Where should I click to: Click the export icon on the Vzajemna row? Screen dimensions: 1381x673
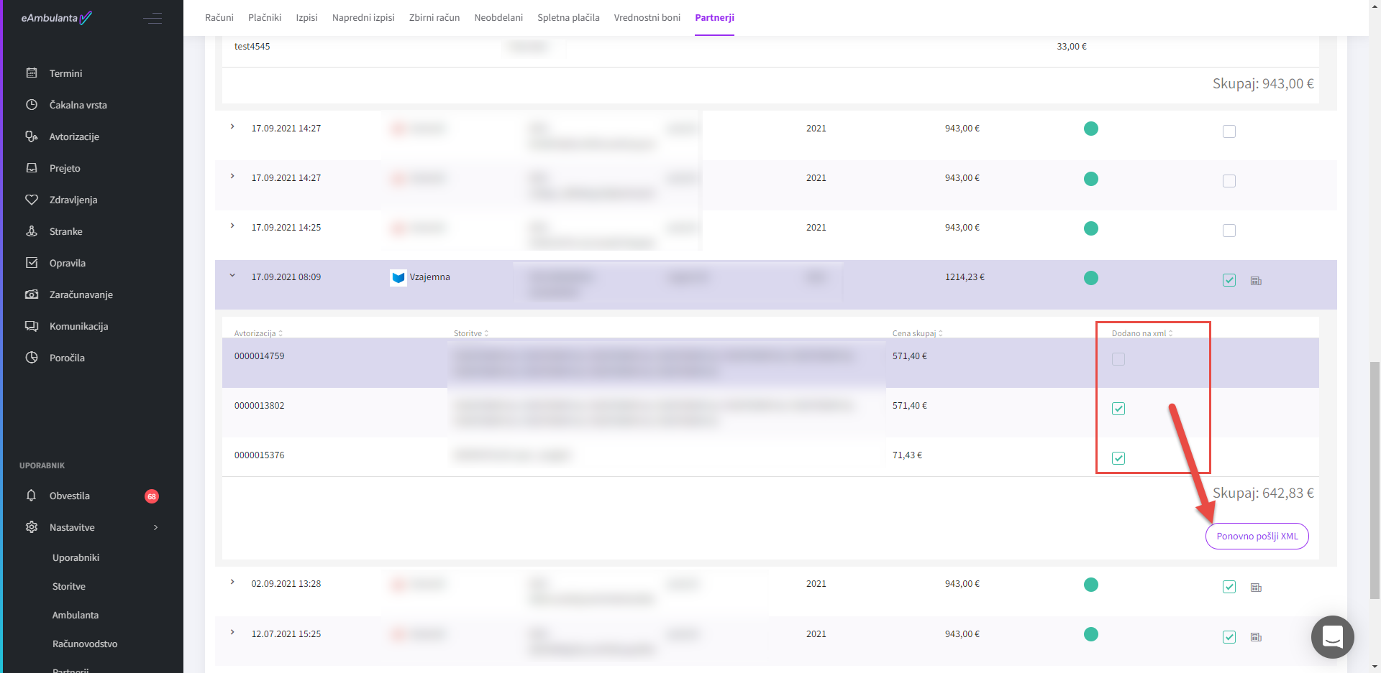1256,281
